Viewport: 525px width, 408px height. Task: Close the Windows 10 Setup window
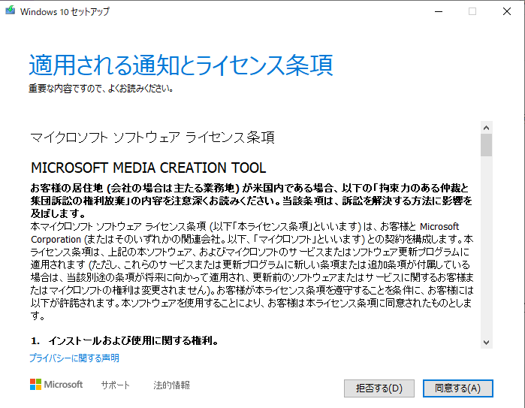tap(507, 11)
